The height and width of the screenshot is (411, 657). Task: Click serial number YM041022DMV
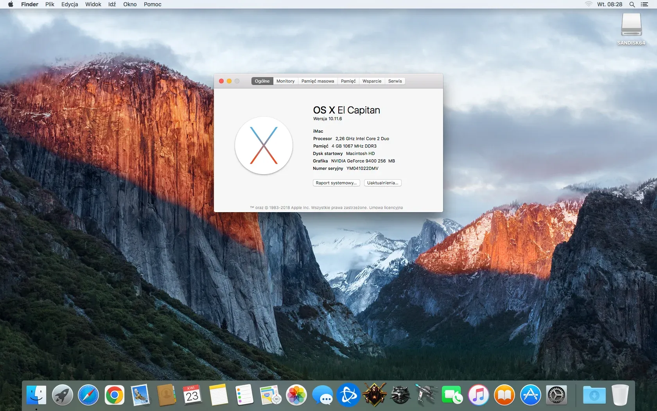point(362,168)
